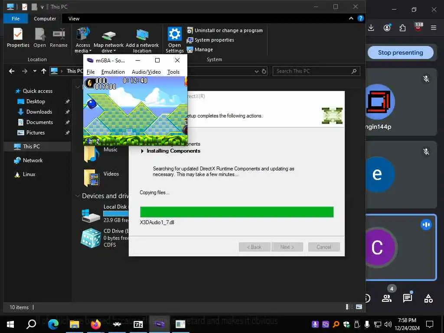
Task: Open Documents in the navigation pane
Action: 39,122
